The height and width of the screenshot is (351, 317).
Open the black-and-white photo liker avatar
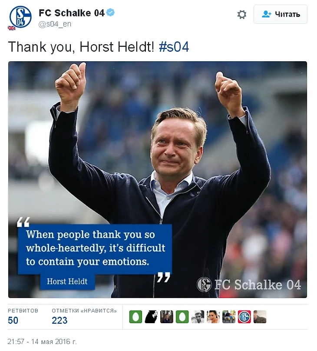pos(198,317)
